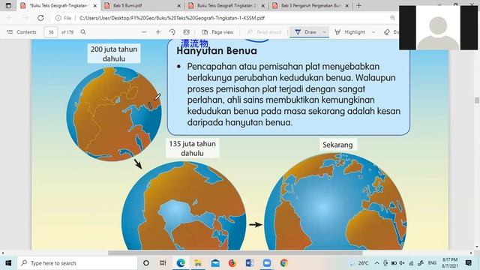Reload the page in the browser
Viewport: 480px width, 270px height.
(x=40, y=18)
